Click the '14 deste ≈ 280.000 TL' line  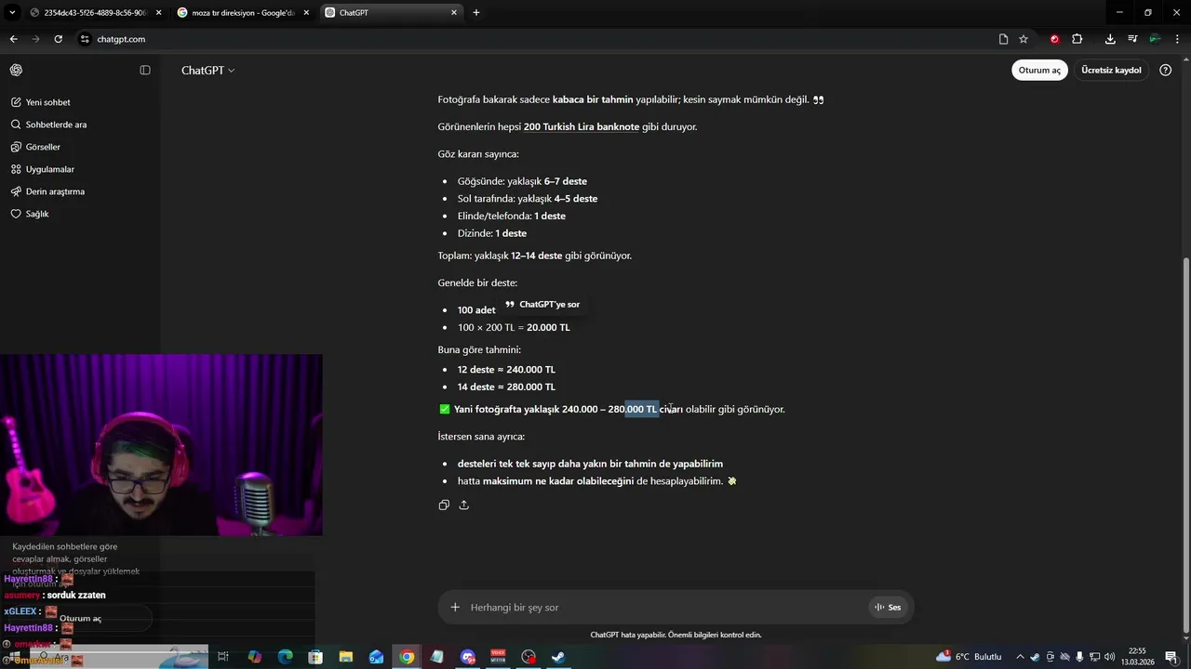506,387
